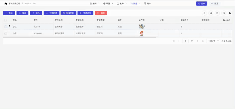The height and width of the screenshot is (109, 235).
Task: Check the box for the 小红 row
Action: (x=6, y=27)
